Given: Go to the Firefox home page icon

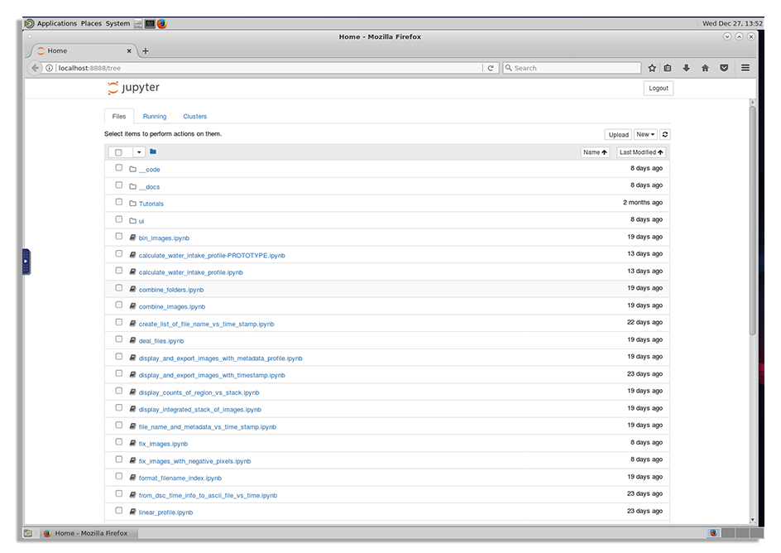Looking at the screenshot, I should pyautogui.click(x=707, y=68).
